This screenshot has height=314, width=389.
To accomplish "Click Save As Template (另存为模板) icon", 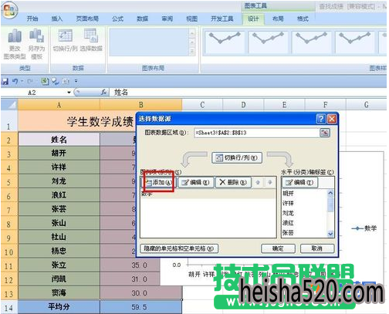I will tap(36, 44).
